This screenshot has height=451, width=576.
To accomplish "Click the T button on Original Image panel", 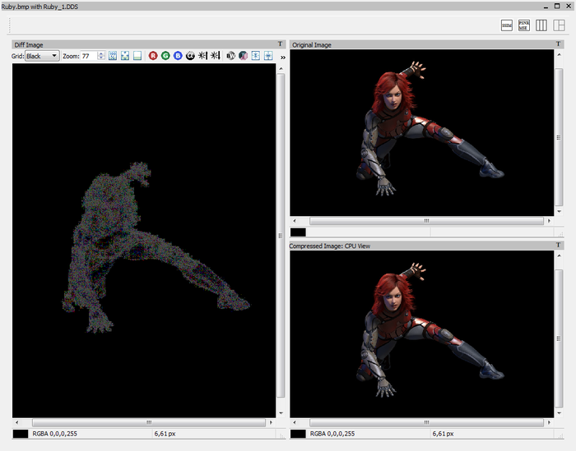I will 560,44.
